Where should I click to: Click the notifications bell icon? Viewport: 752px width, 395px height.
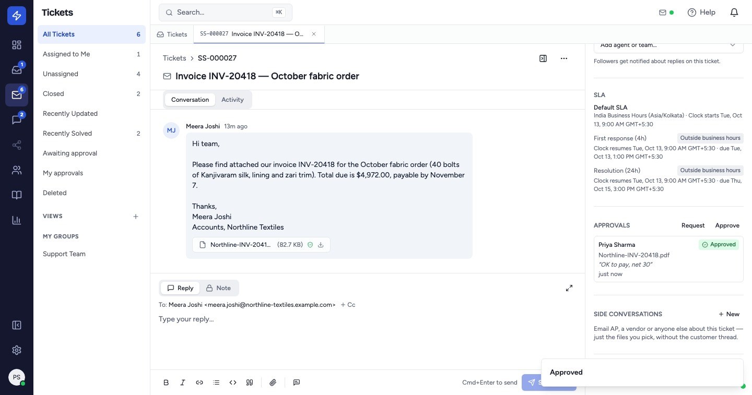coord(734,13)
